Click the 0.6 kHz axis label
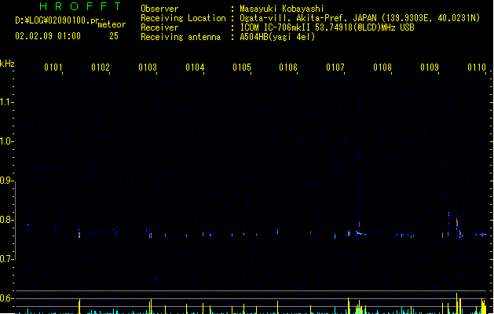This screenshot has height=314, width=494. [x=7, y=298]
